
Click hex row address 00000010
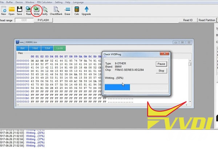(23, 64)
